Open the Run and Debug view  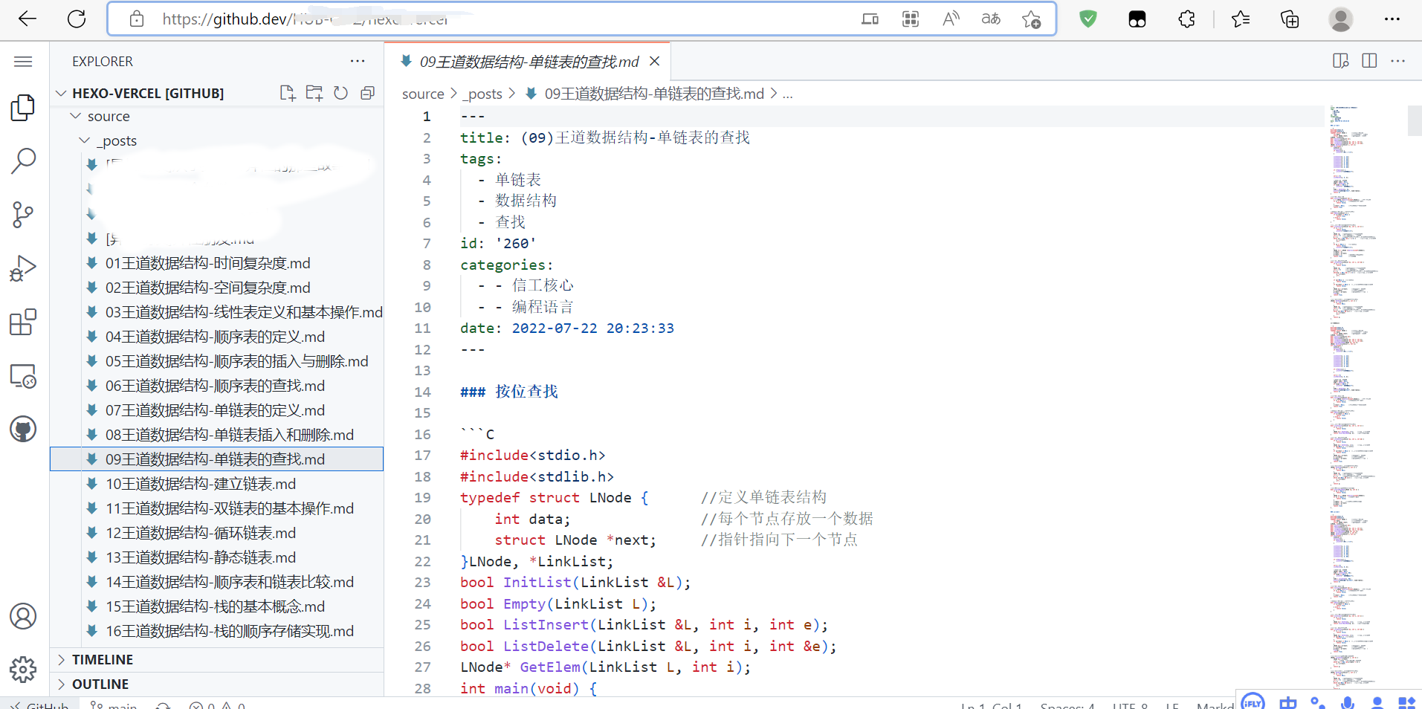point(23,268)
